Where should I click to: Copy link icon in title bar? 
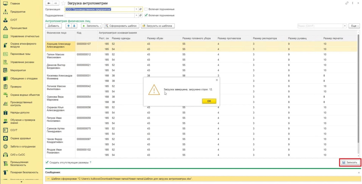click(347, 3)
